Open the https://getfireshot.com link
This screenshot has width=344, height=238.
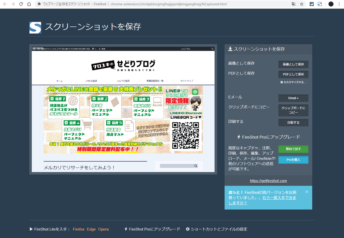(x=268, y=181)
